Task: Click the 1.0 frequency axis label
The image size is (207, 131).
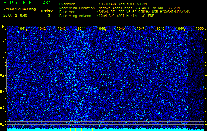Action: pyautogui.click(x=3, y=59)
